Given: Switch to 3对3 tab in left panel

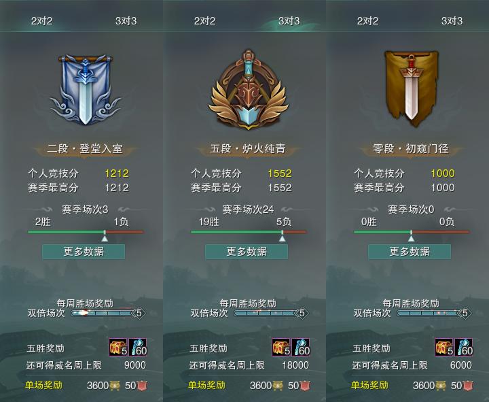Looking at the screenshot, I should pos(126,21).
